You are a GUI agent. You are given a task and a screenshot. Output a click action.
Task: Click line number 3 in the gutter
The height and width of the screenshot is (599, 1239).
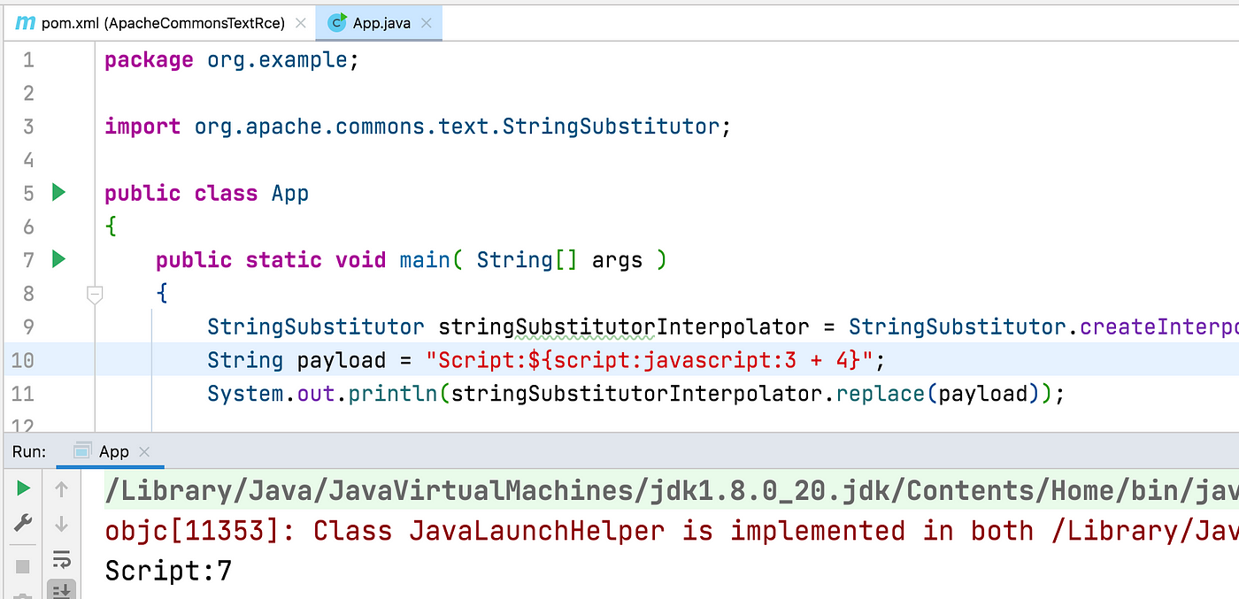[28, 127]
